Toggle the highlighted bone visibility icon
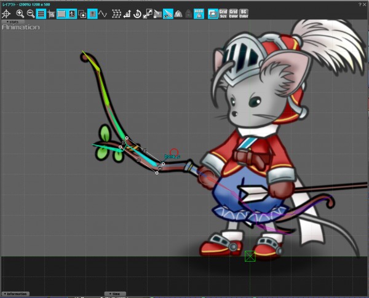The width and height of the screenshot is (369, 298). tap(168, 14)
